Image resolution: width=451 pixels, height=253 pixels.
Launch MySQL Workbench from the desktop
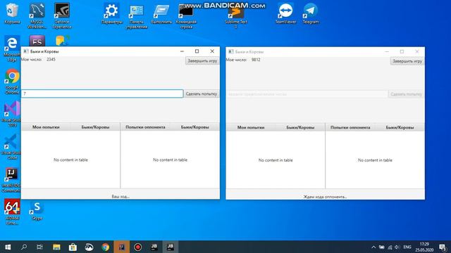tap(37, 15)
